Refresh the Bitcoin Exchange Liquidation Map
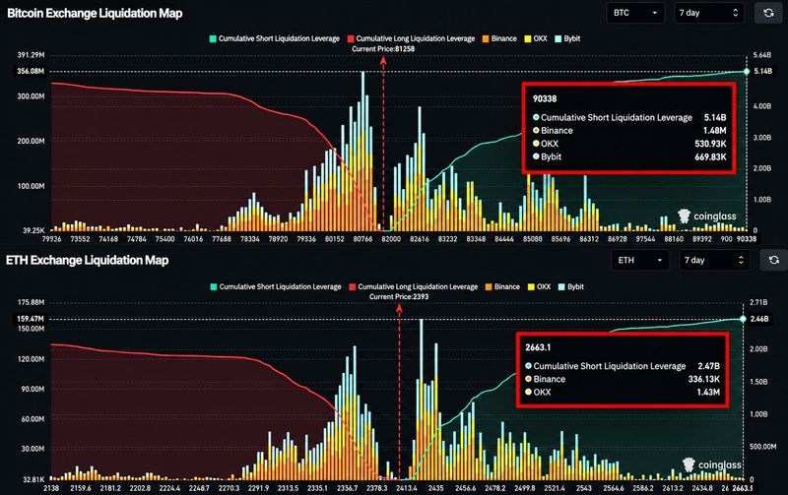788x495 pixels. point(768,13)
